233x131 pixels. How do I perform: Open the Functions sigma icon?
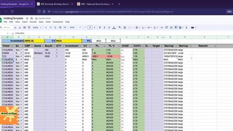pos(186,28)
